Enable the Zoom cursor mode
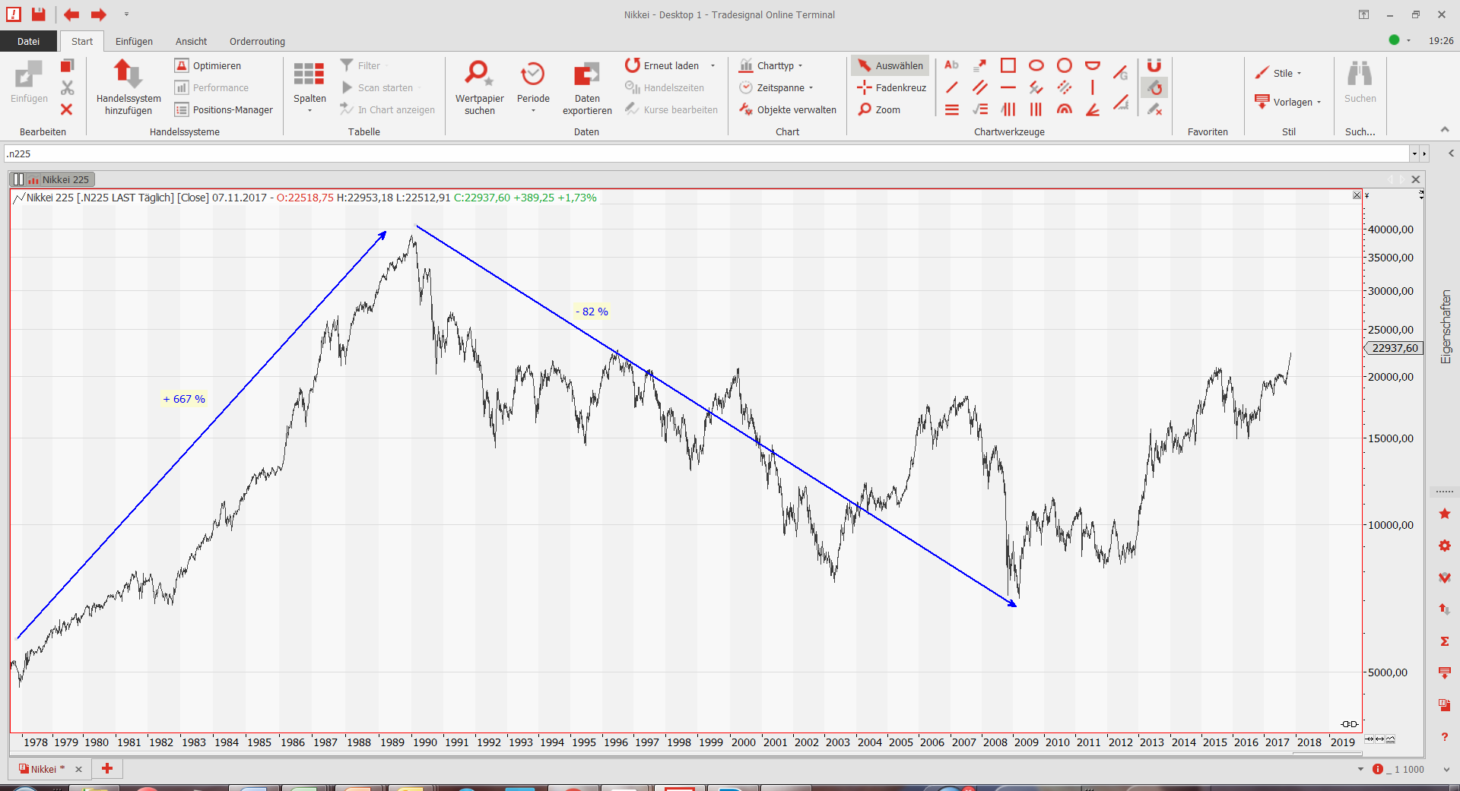Viewport: 1460px width, 791px height. [x=880, y=109]
